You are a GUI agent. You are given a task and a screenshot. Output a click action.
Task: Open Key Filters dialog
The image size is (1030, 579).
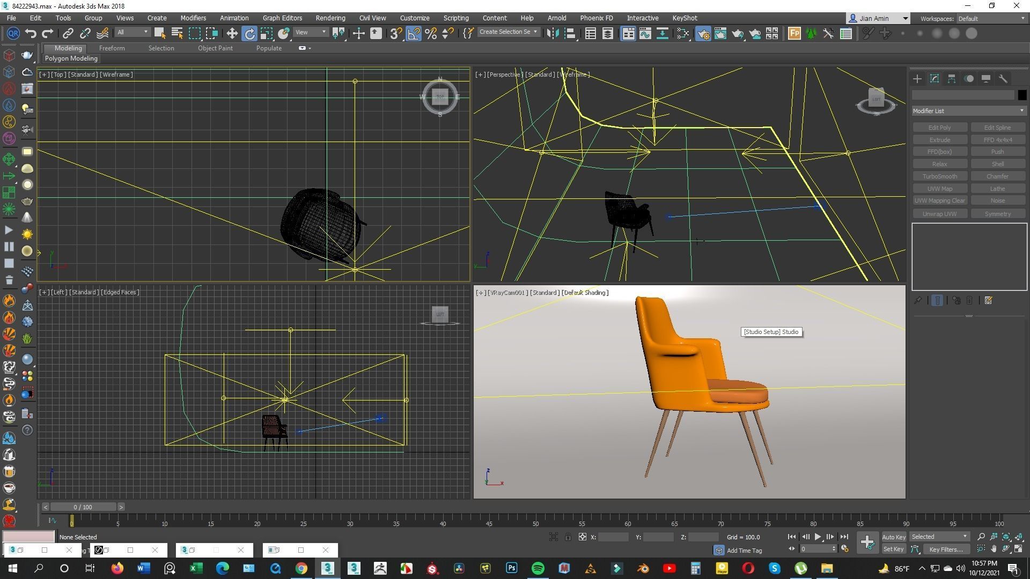click(946, 549)
